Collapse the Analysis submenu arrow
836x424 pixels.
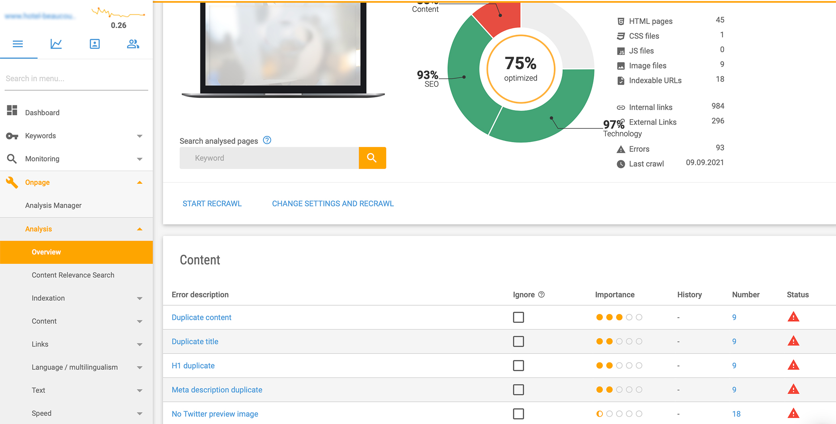coord(140,229)
